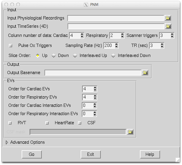Increase the TR (sec) value

(162, 44)
